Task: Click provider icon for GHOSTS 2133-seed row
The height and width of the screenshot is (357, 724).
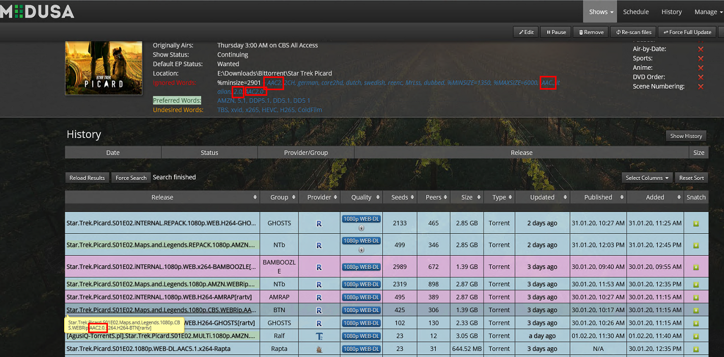Action: [x=319, y=224]
